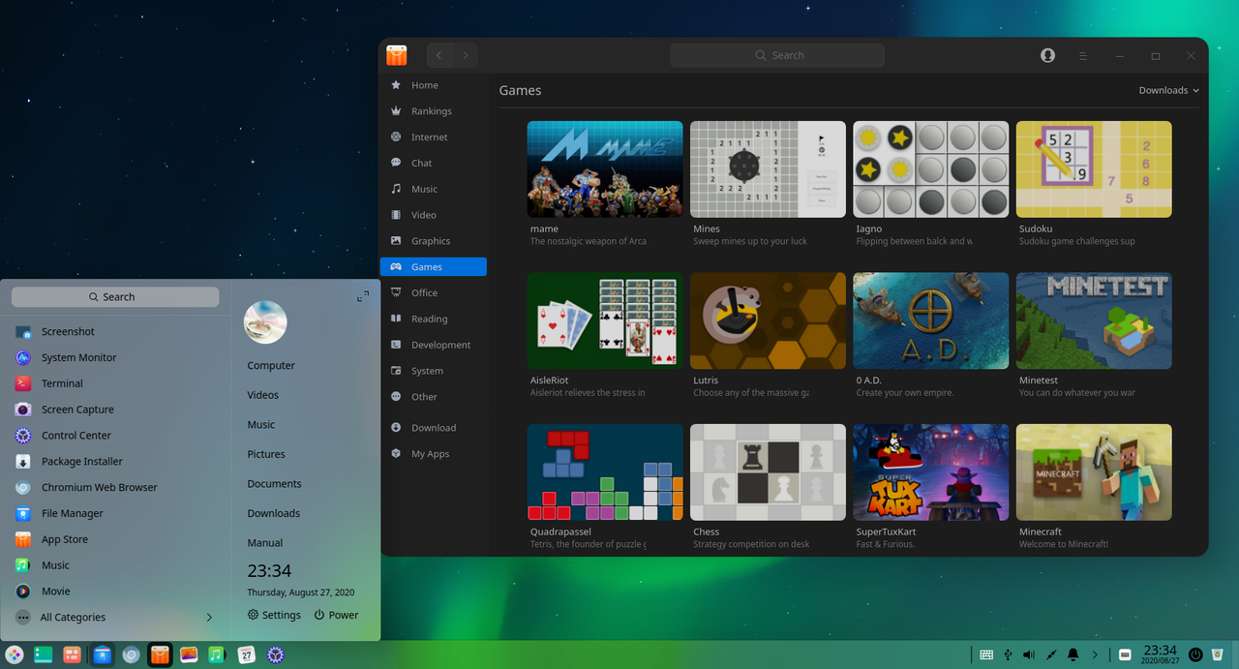Open the Sudoku app card
1239x669 pixels.
point(1094,184)
